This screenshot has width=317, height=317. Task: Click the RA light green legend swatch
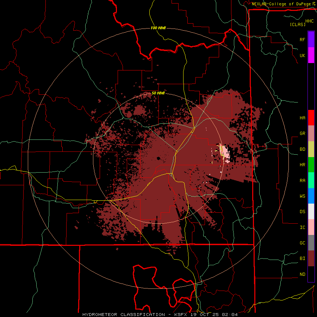point(311,180)
